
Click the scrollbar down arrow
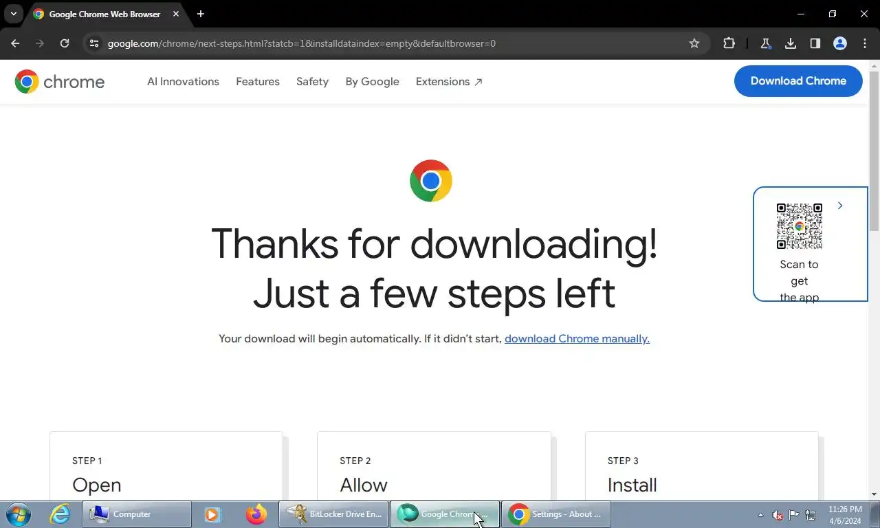(874, 494)
